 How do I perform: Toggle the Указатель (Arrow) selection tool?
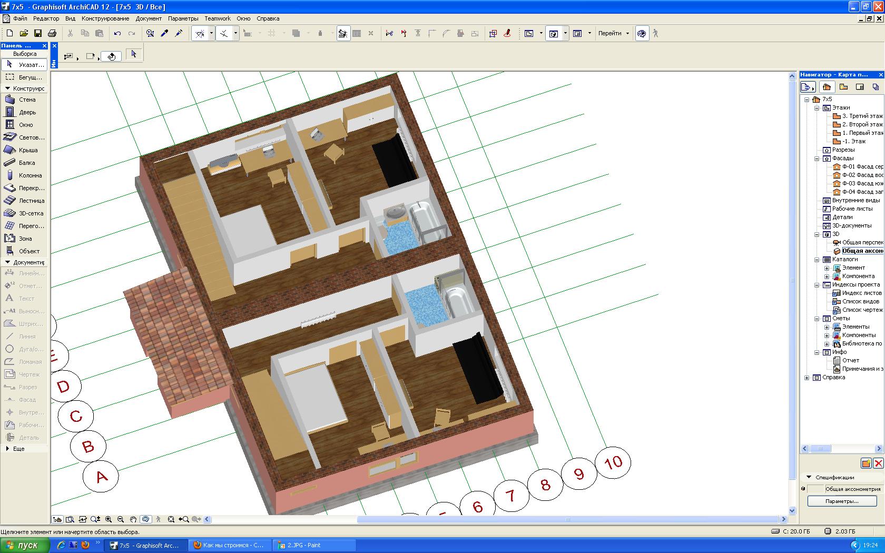tap(24, 64)
